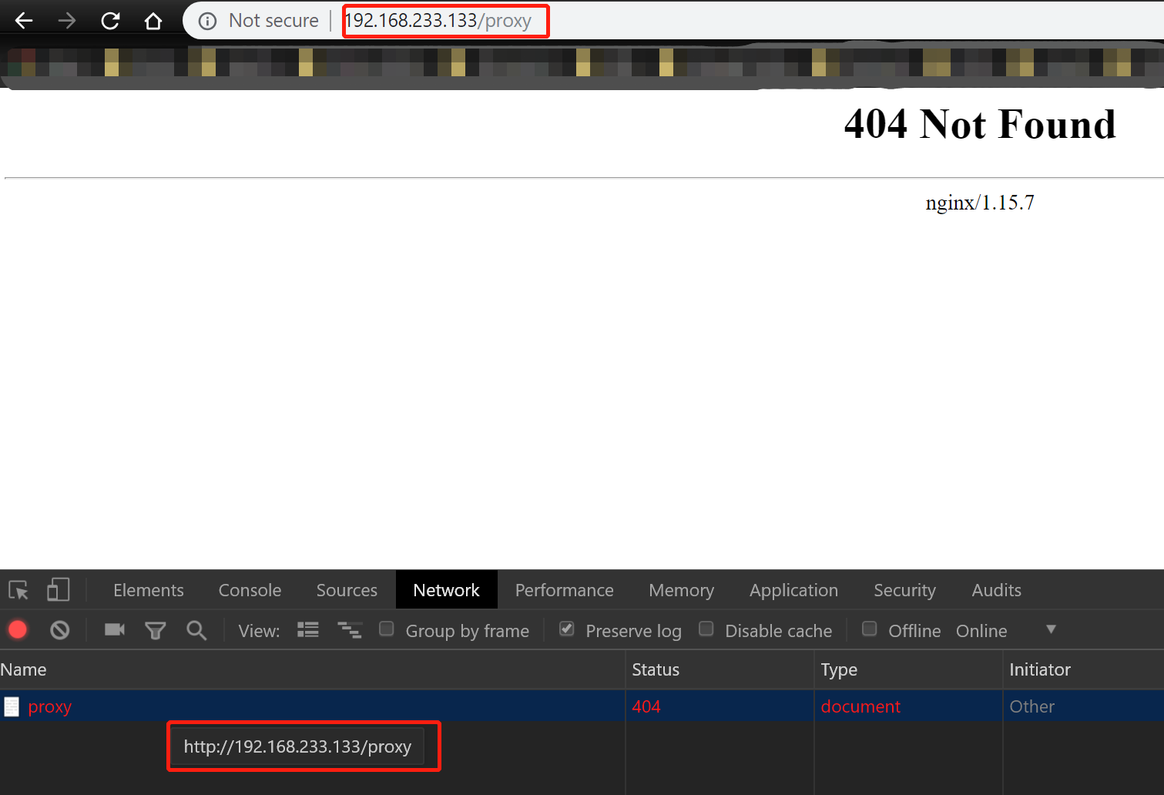Switch to the Console tab
1164x795 pixels.
[249, 589]
